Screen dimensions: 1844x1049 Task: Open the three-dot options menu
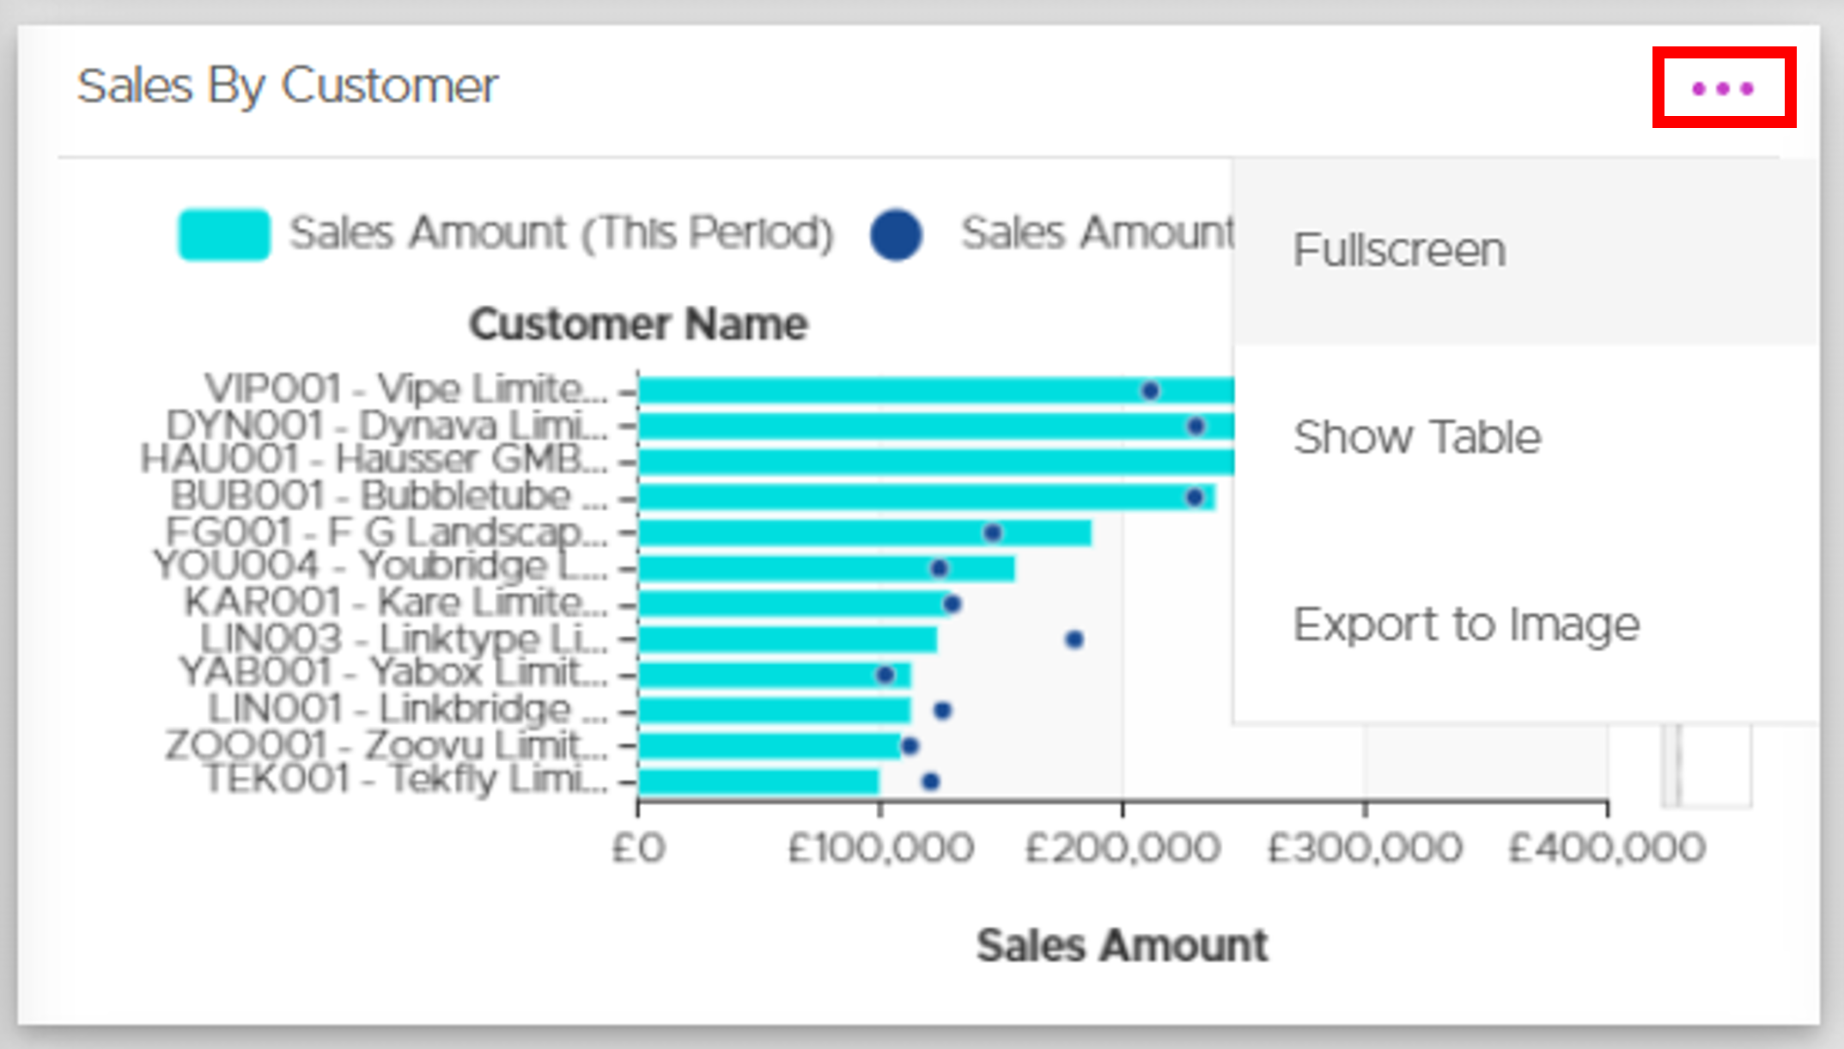(1722, 88)
